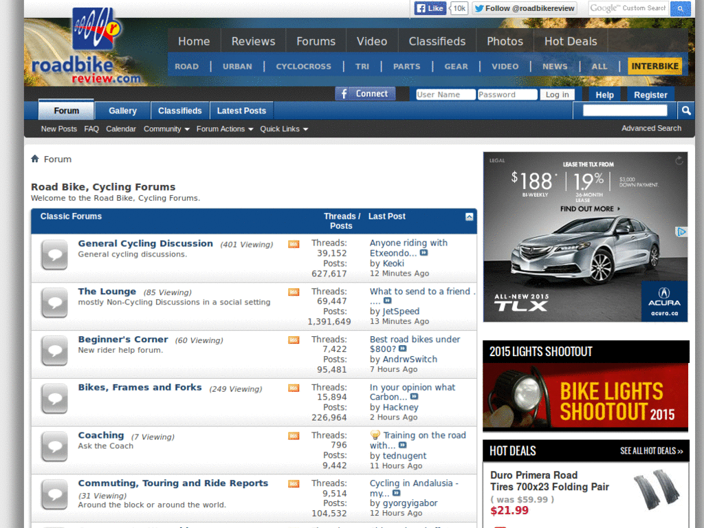Go to last post in Etxeondo thread
704x528 pixels.
[x=423, y=253]
